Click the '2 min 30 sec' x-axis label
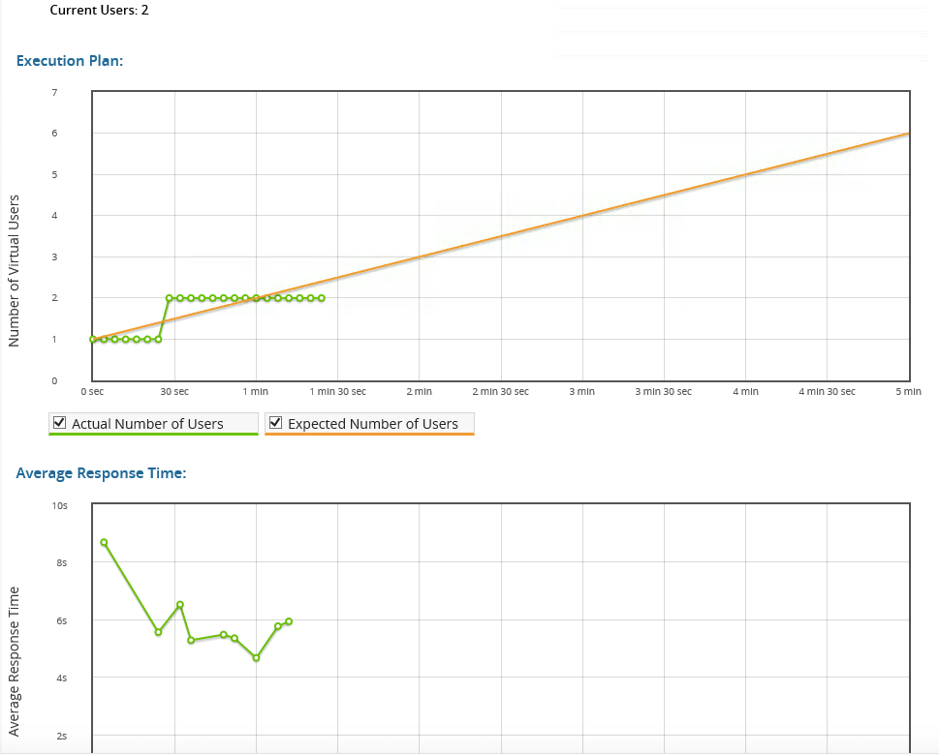Screen dimensions: 939x754 point(501,392)
